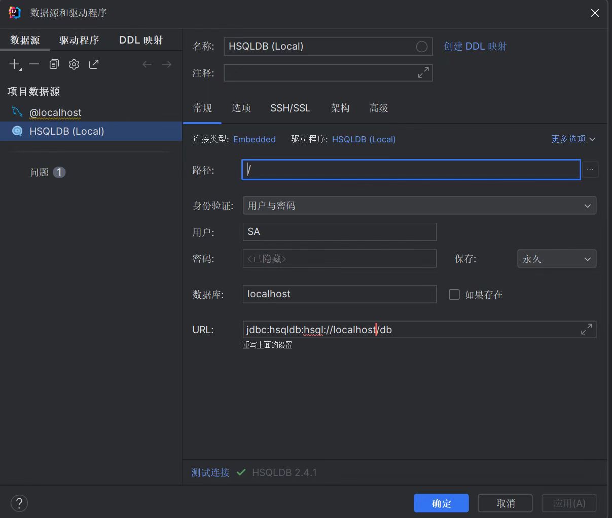Click into the 用户 field with SA
The height and width of the screenshot is (518, 612).
pyautogui.click(x=340, y=232)
